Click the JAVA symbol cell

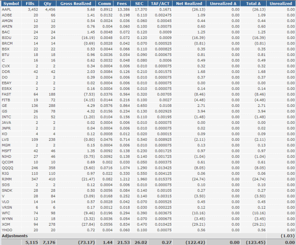pos(6,122)
